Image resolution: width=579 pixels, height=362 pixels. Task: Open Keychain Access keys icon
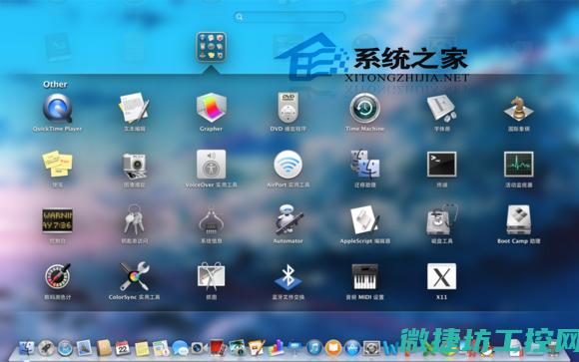134,220
